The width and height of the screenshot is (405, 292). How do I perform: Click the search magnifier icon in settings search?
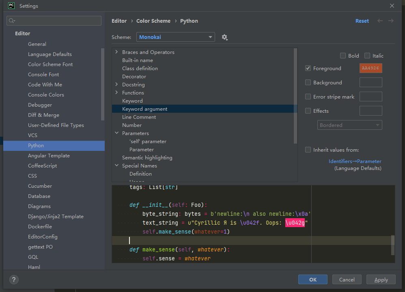pos(12,21)
